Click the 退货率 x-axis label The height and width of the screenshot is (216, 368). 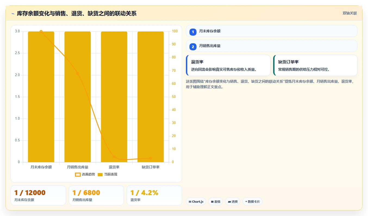(114, 167)
